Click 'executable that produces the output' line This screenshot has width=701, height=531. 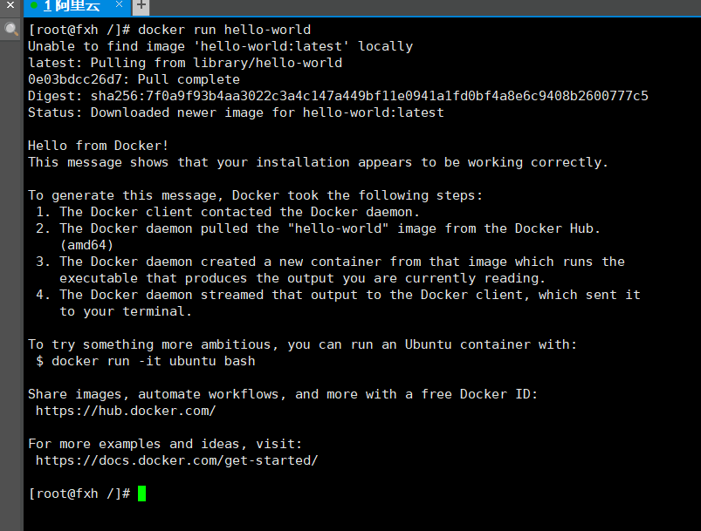click(302, 278)
